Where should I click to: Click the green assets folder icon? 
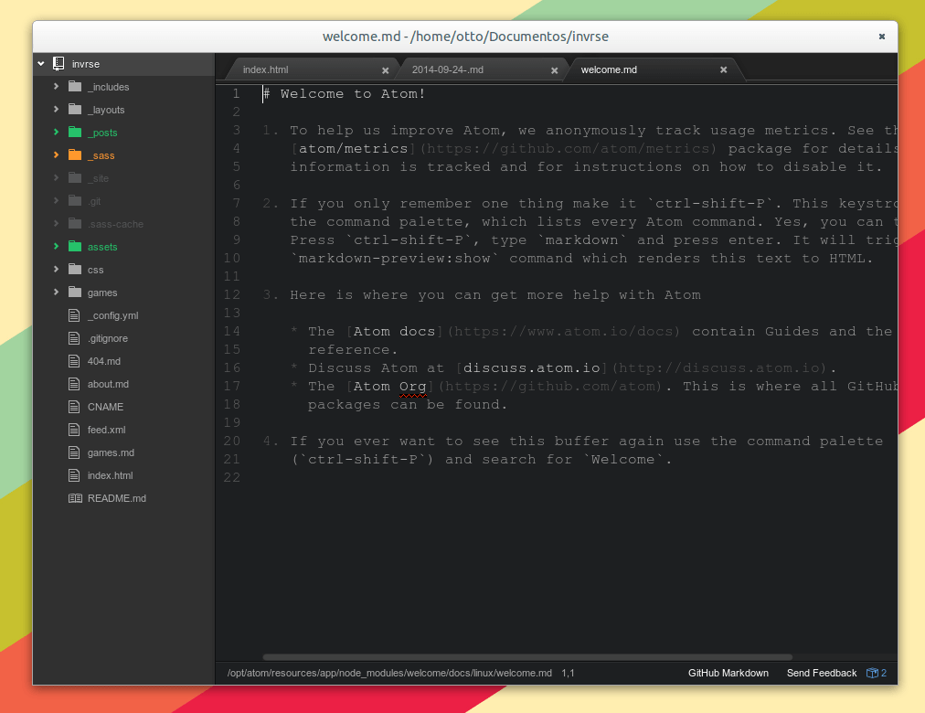pos(75,247)
